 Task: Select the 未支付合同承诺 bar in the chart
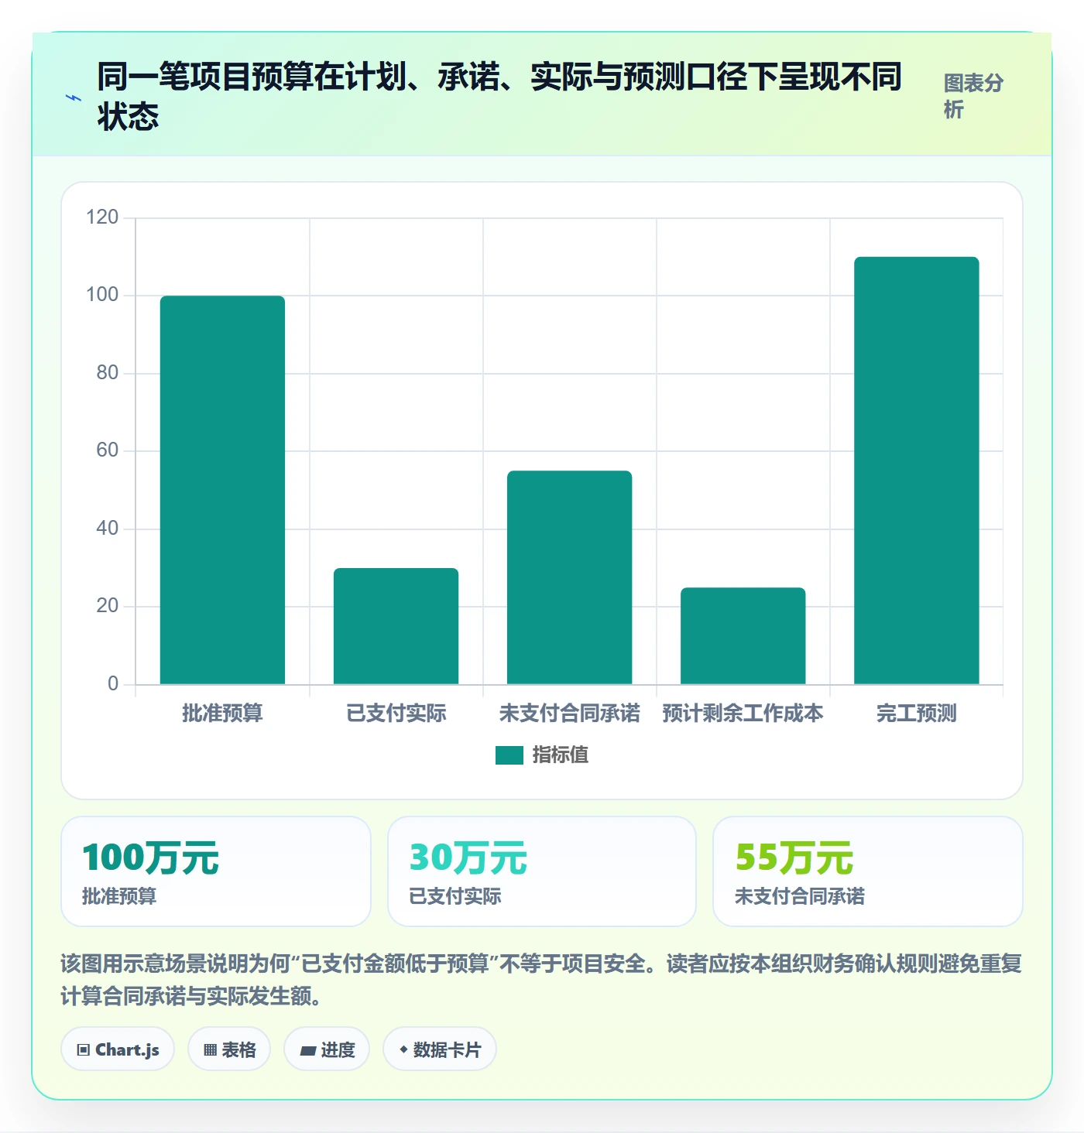tap(569, 577)
